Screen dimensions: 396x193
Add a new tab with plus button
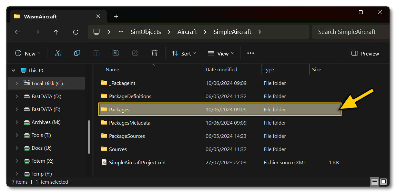tap(116, 16)
